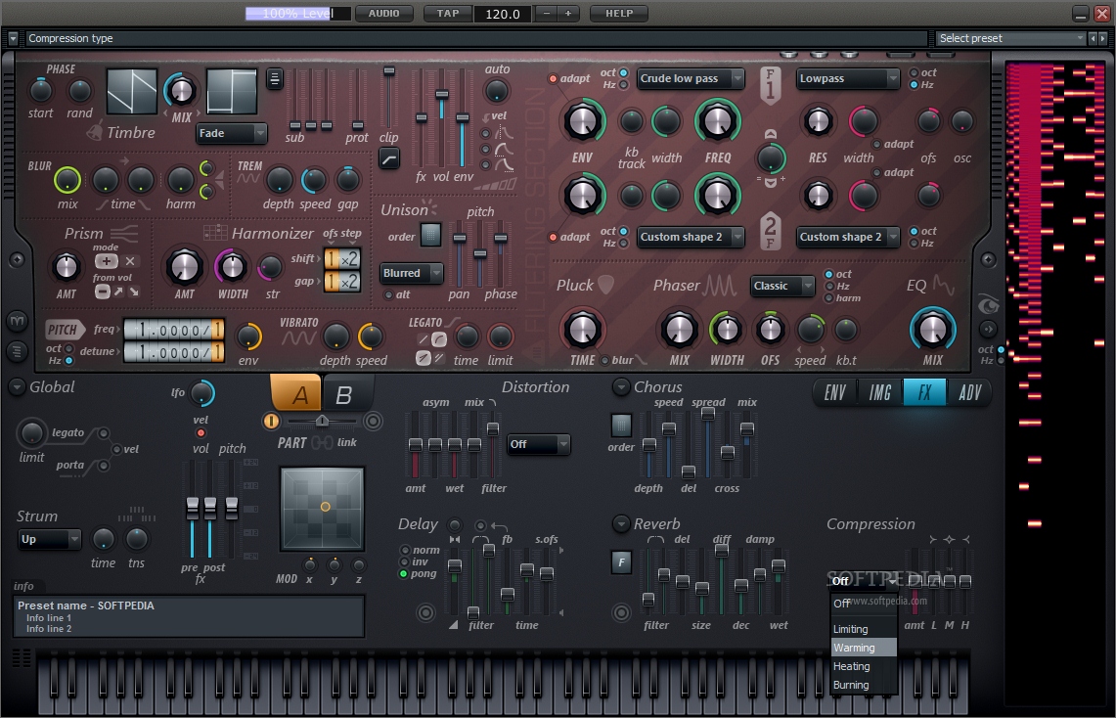Click the filter 2 F2 badge
The height and width of the screenshot is (718, 1116).
[x=770, y=231]
